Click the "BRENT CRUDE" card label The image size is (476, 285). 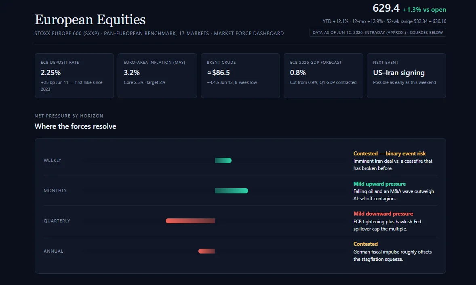coord(221,63)
